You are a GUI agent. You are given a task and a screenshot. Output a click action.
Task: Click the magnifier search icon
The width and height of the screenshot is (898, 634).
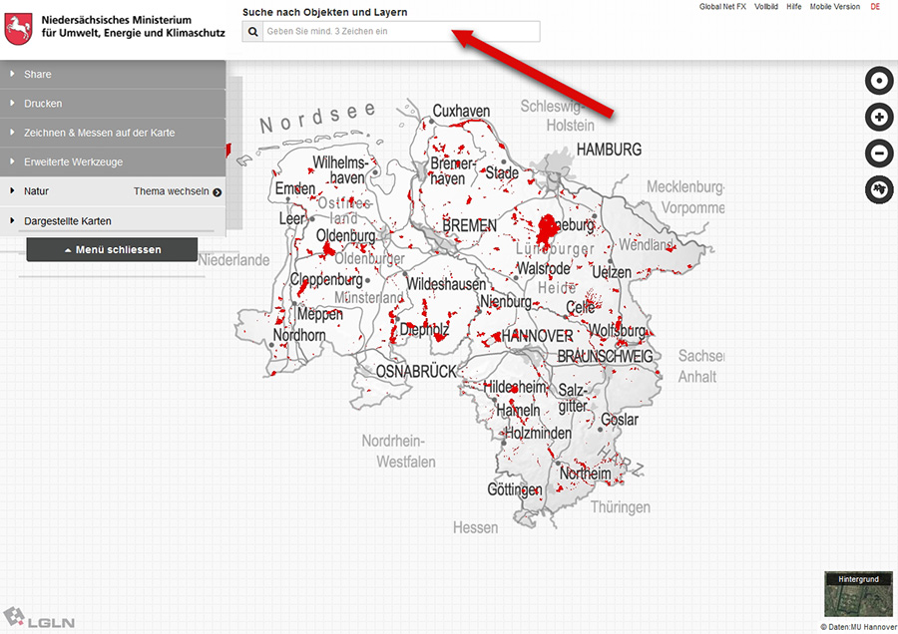[x=252, y=32]
